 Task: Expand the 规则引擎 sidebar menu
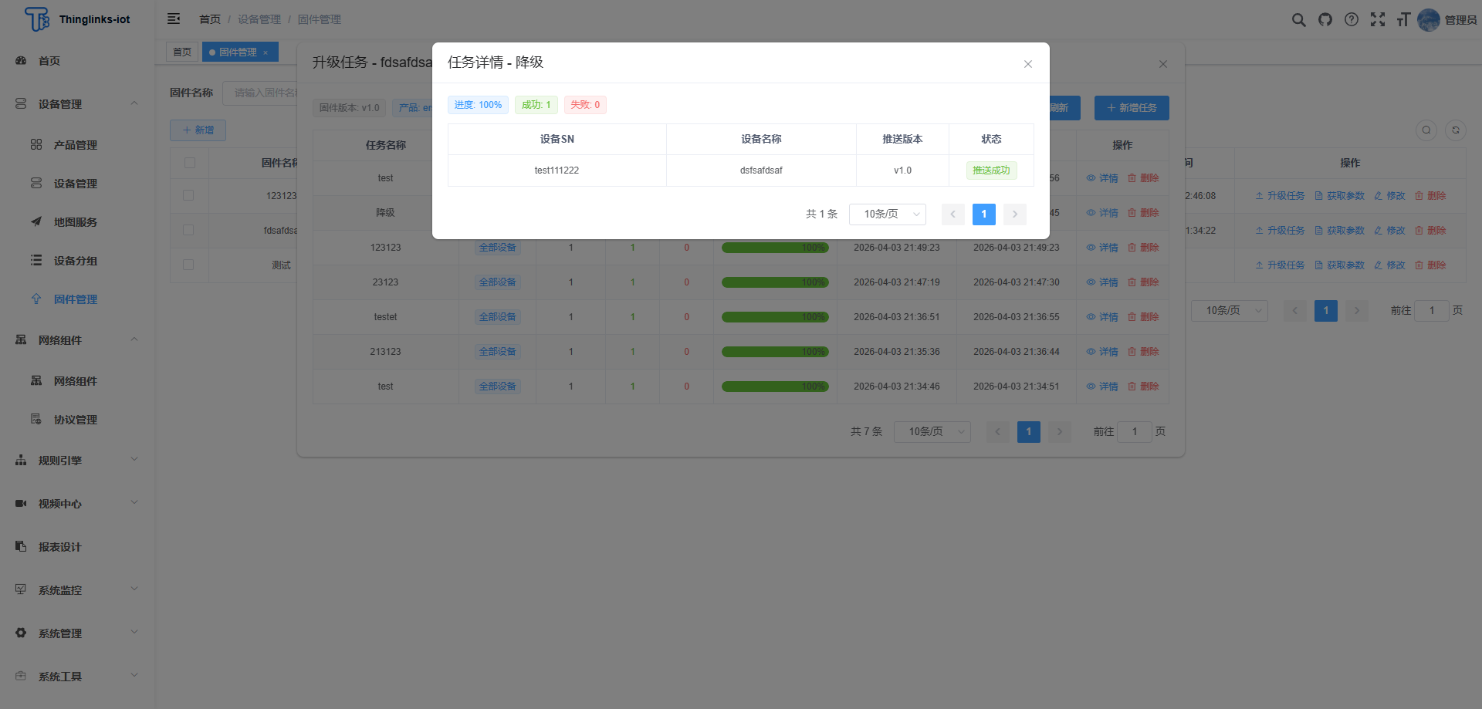click(77, 461)
